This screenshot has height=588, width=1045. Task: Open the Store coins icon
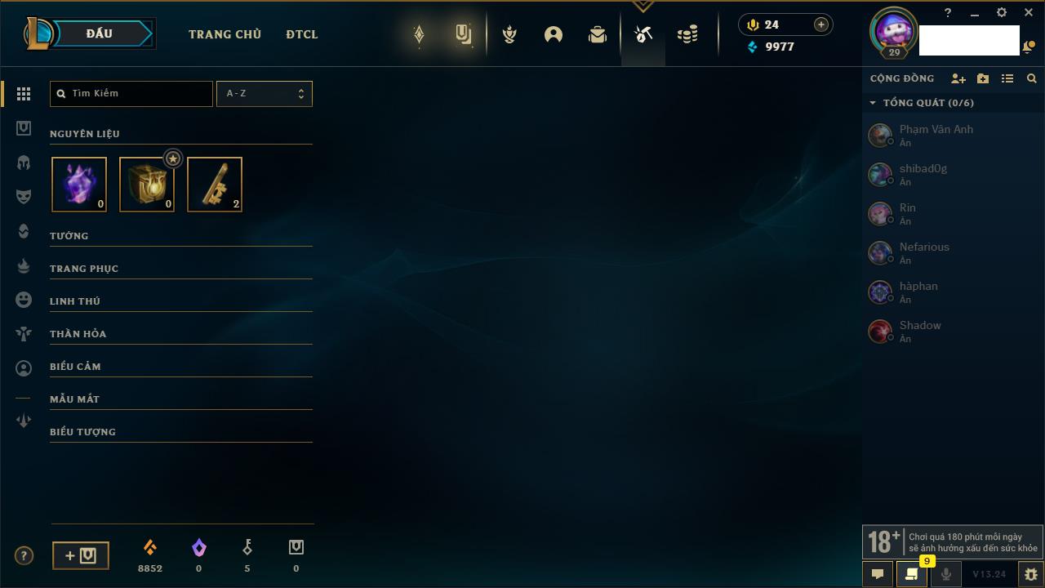click(x=687, y=34)
